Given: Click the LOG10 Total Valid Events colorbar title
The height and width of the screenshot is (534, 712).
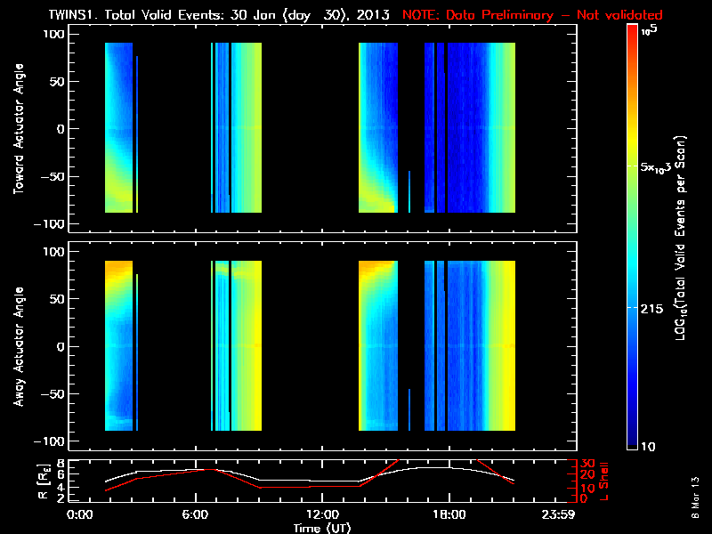Looking at the screenshot, I should pyautogui.click(x=684, y=239).
